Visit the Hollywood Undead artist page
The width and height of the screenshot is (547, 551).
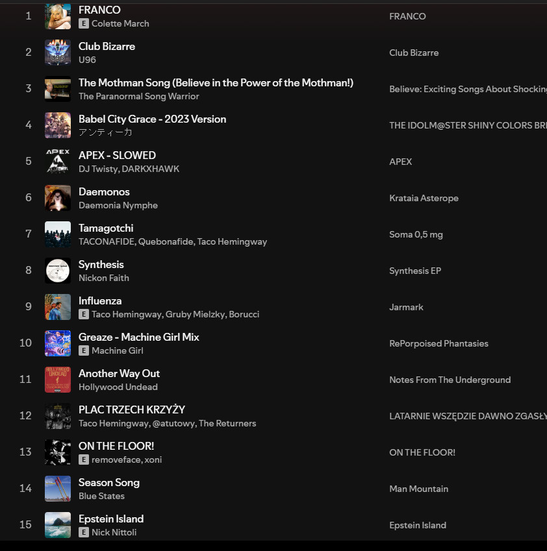coord(118,387)
